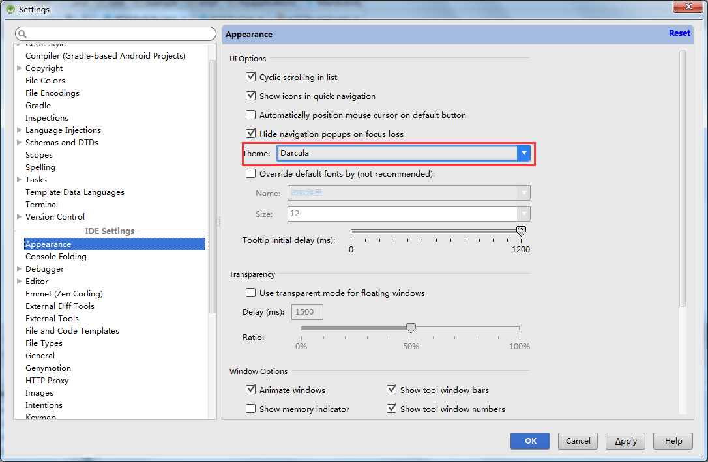
Task: Check Show memory indicator option
Action: (x=251, y=409)
